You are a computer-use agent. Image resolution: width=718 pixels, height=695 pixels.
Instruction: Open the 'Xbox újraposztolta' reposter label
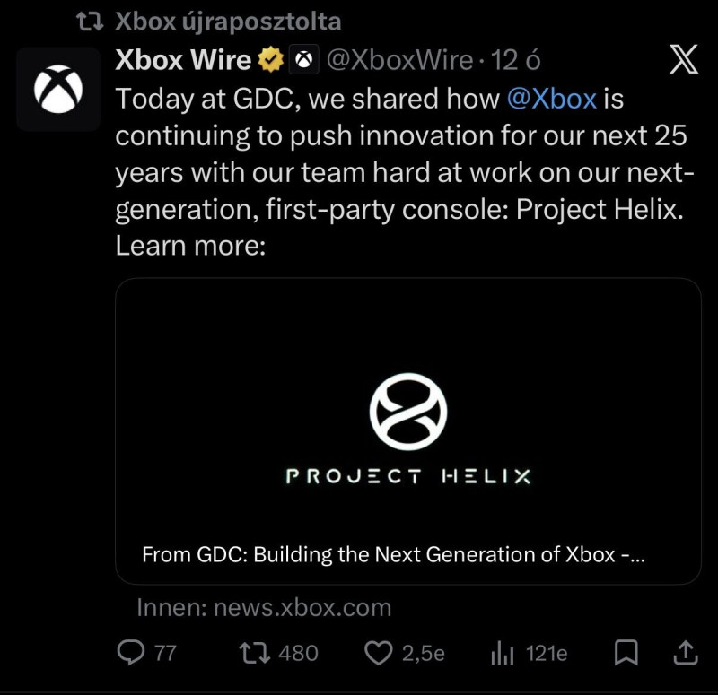[228, 20]
